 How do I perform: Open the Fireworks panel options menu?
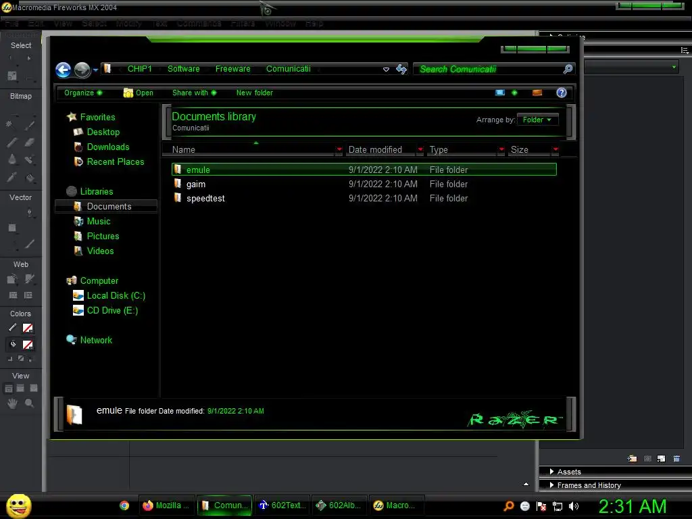click(685, 50)
